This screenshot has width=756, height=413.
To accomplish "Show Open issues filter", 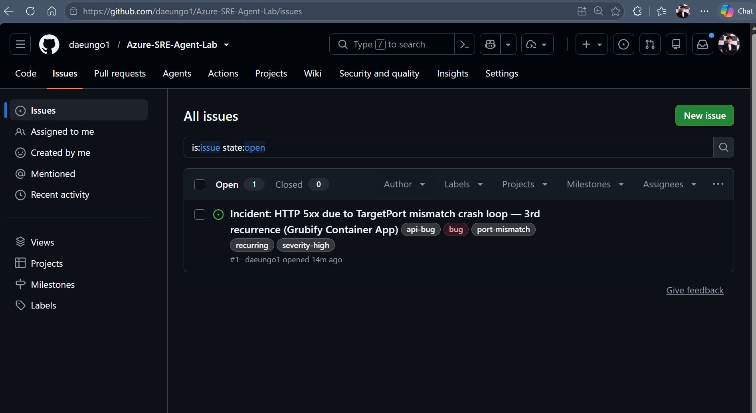I will tap(239, 185).
